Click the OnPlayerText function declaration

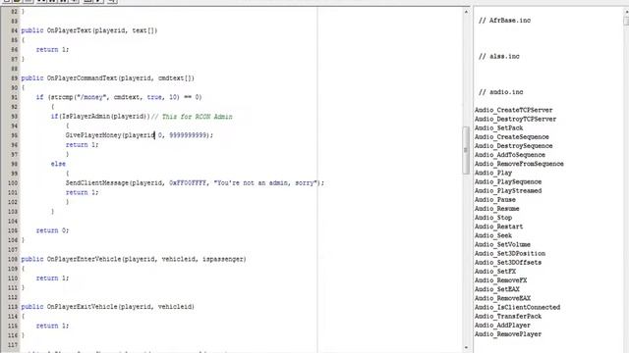(x=89, y=30)
